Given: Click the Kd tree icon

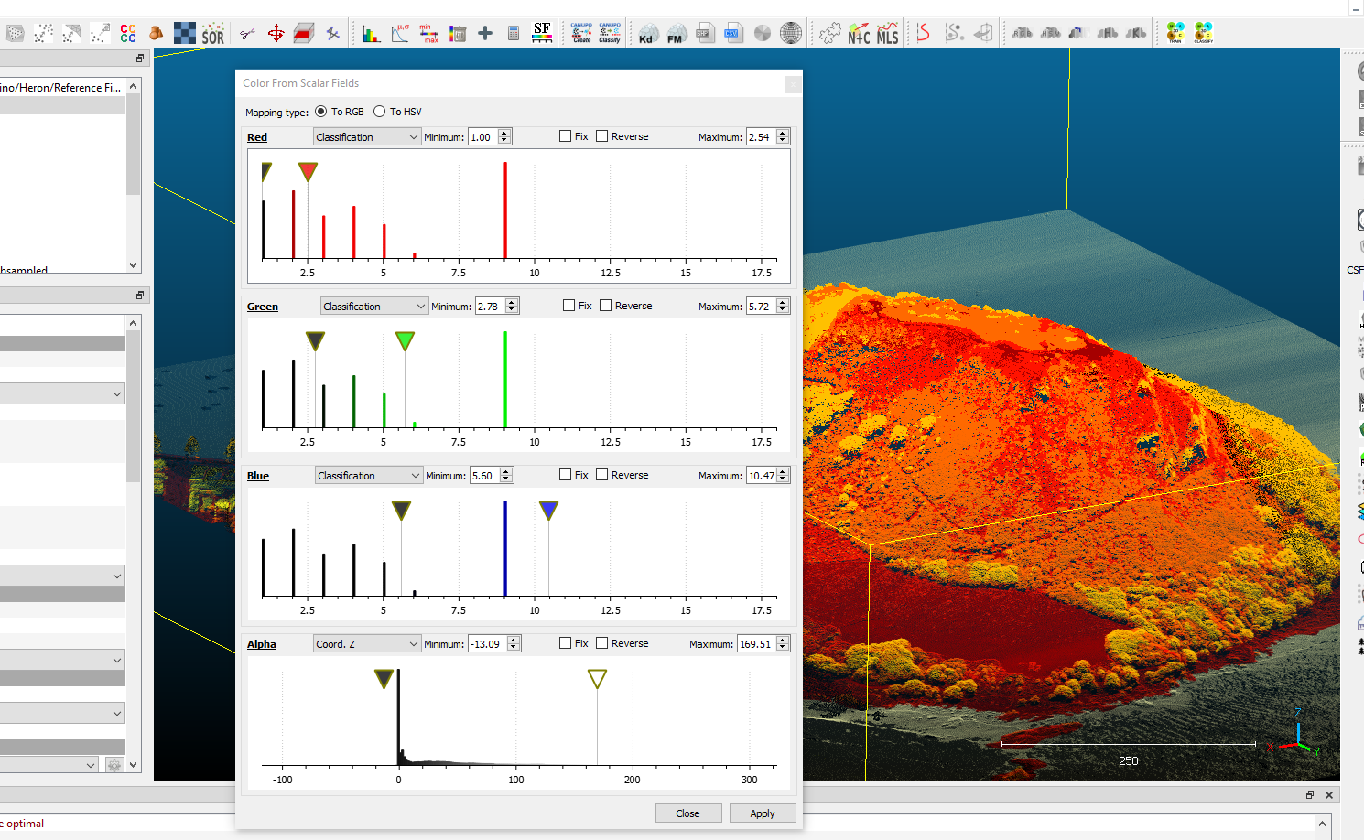Looking at the screenshot, I should tap(647, 35).
